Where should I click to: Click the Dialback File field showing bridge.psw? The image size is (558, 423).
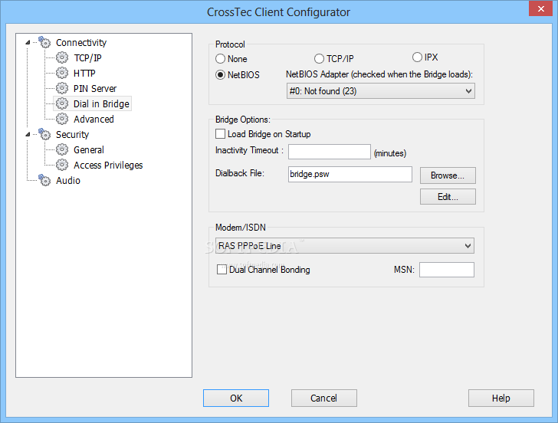(350, 174)
